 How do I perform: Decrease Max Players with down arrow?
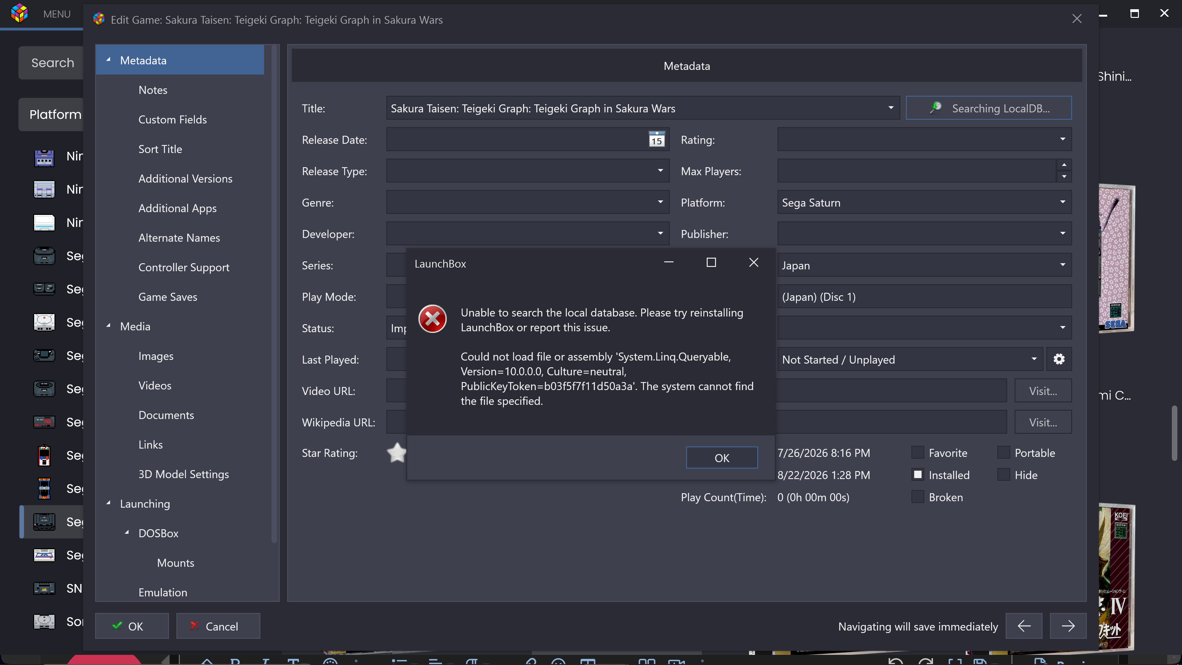[1063, 177]
